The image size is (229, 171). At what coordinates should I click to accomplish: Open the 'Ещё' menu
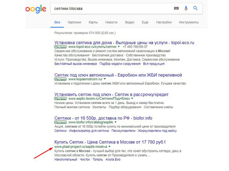click(x=145, y=22)
